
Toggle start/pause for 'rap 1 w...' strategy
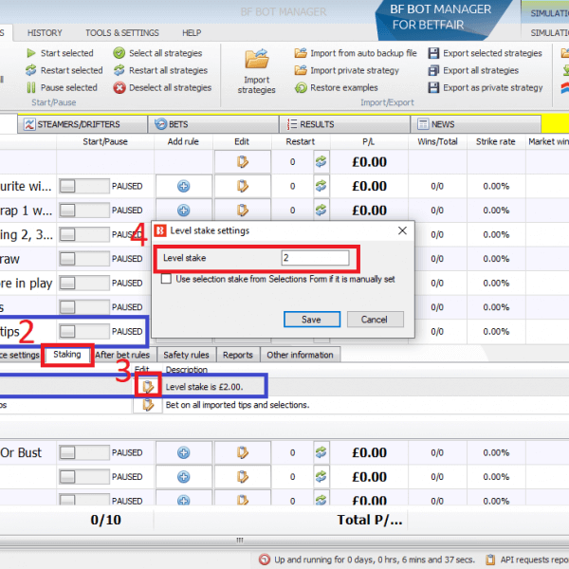[x=84, y=211]
